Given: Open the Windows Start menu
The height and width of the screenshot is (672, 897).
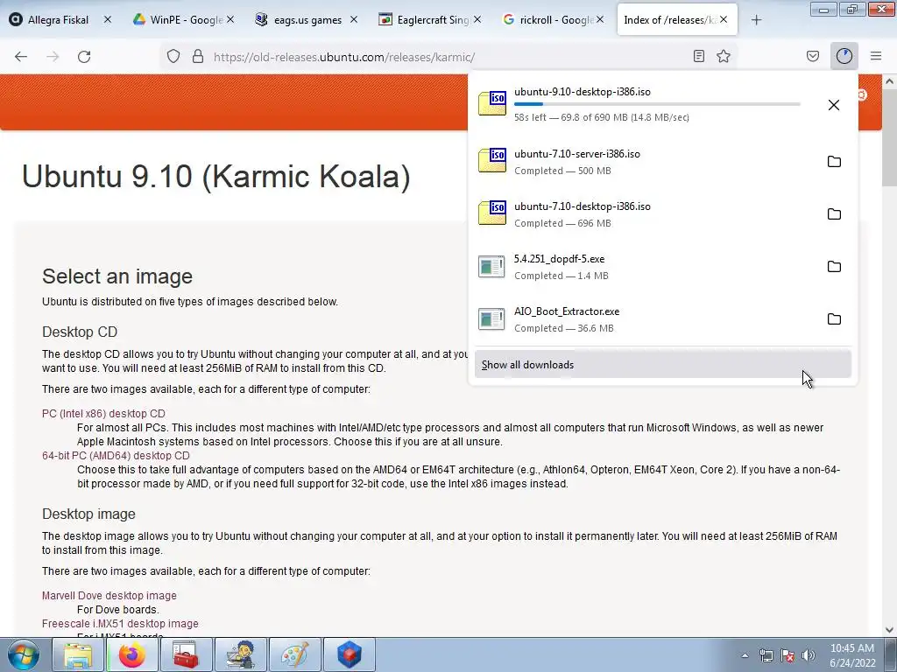Looking at the screenshot, I should (x=23, y=654).
